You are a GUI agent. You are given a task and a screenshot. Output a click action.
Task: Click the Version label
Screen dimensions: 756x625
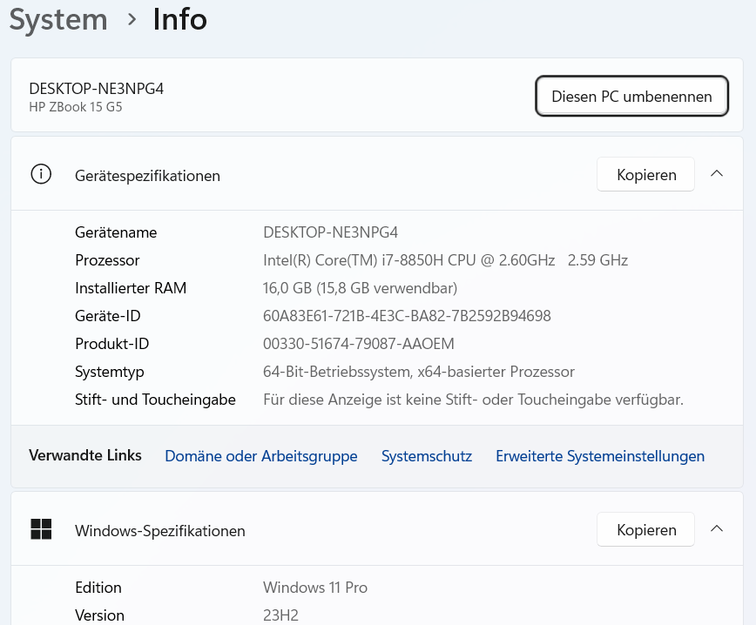pos(99,615)
